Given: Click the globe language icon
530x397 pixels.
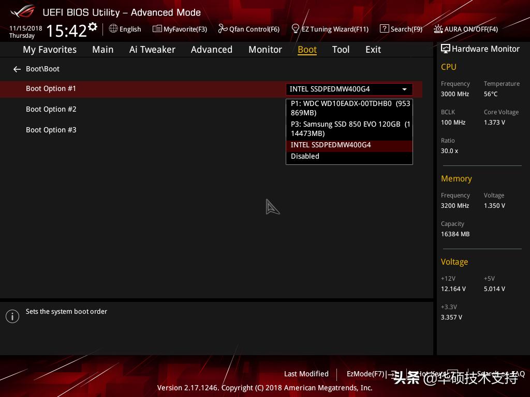Looking at the screenshot, I should pyautogui.click(x=113, y=28).
